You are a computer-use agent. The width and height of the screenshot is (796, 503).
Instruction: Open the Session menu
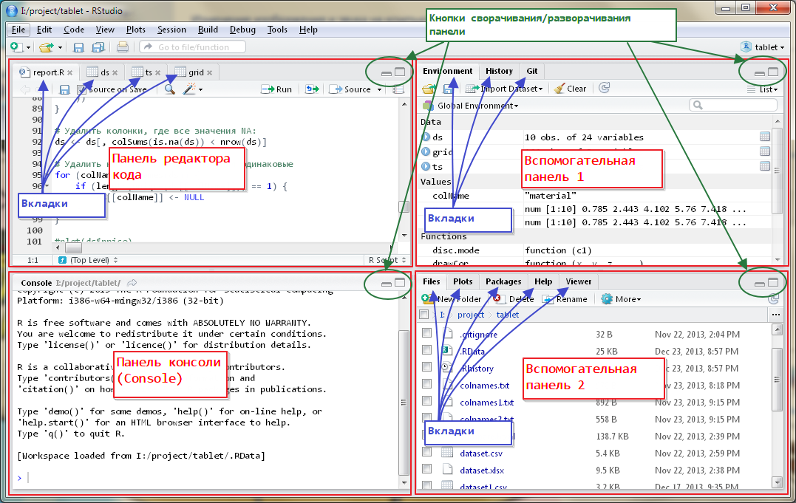tap(171, 30)
